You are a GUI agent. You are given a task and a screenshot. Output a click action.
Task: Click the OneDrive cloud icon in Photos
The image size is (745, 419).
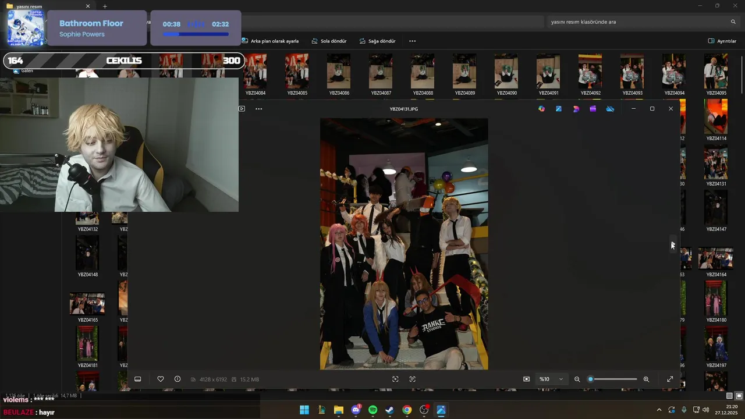point(610,109)
